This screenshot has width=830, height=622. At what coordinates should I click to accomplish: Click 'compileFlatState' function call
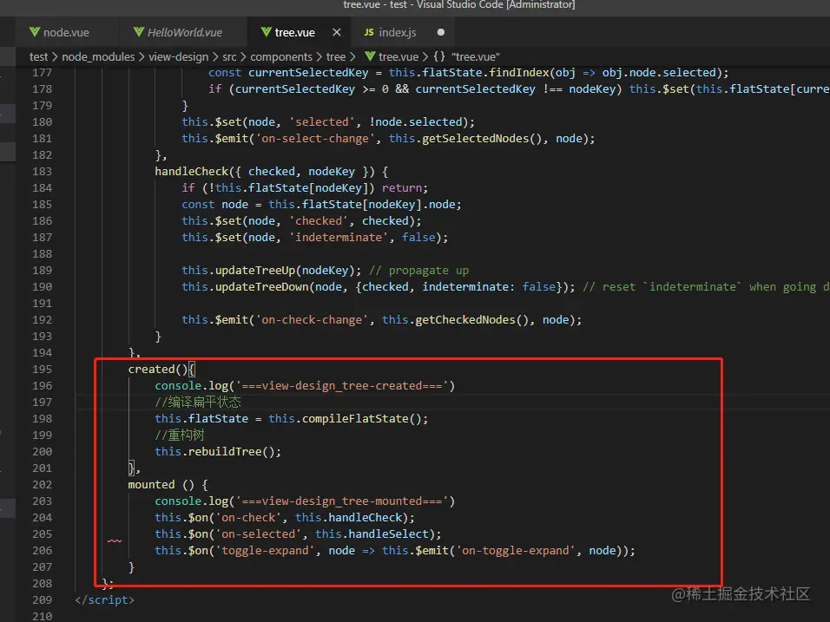355,419
